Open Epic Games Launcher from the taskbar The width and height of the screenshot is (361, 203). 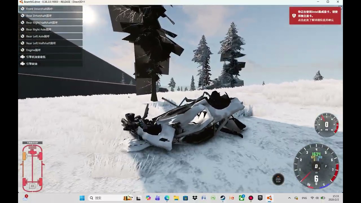[x=260, y=198]
